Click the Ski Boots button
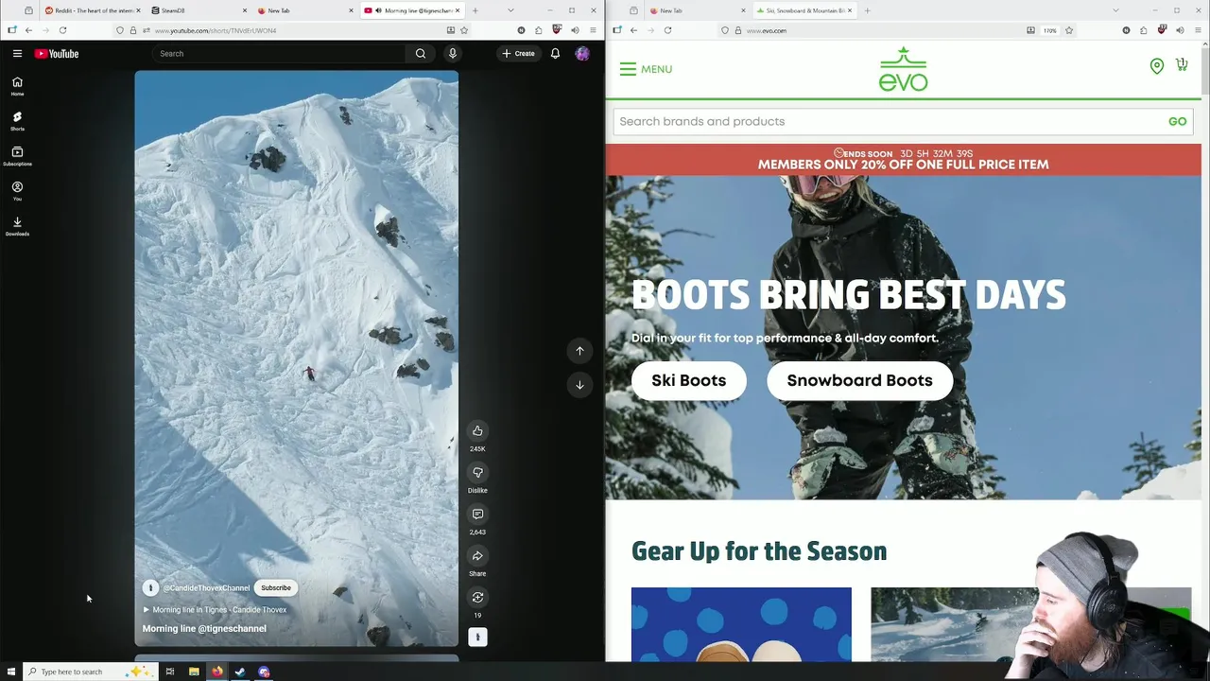1210x681 pixels. [688, 380]
